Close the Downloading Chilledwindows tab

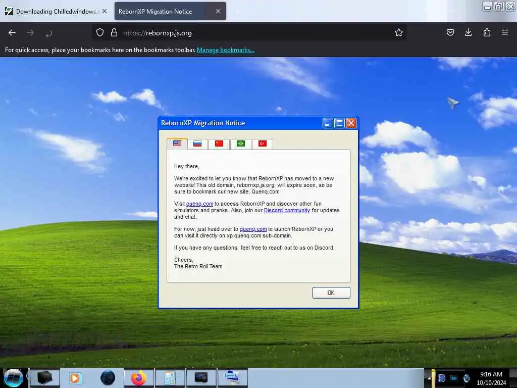[x=105, y=11]
